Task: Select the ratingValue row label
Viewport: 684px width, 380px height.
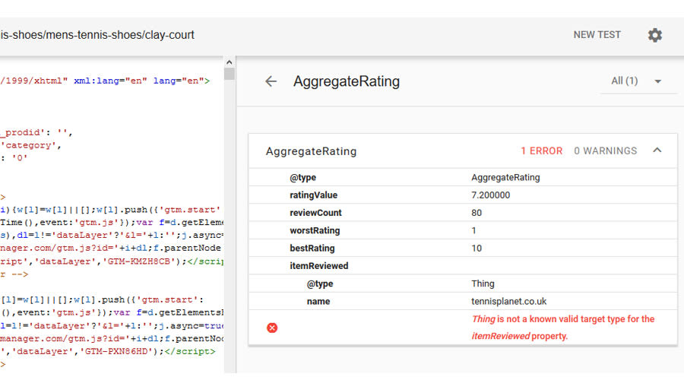Action: click(313, 195)
